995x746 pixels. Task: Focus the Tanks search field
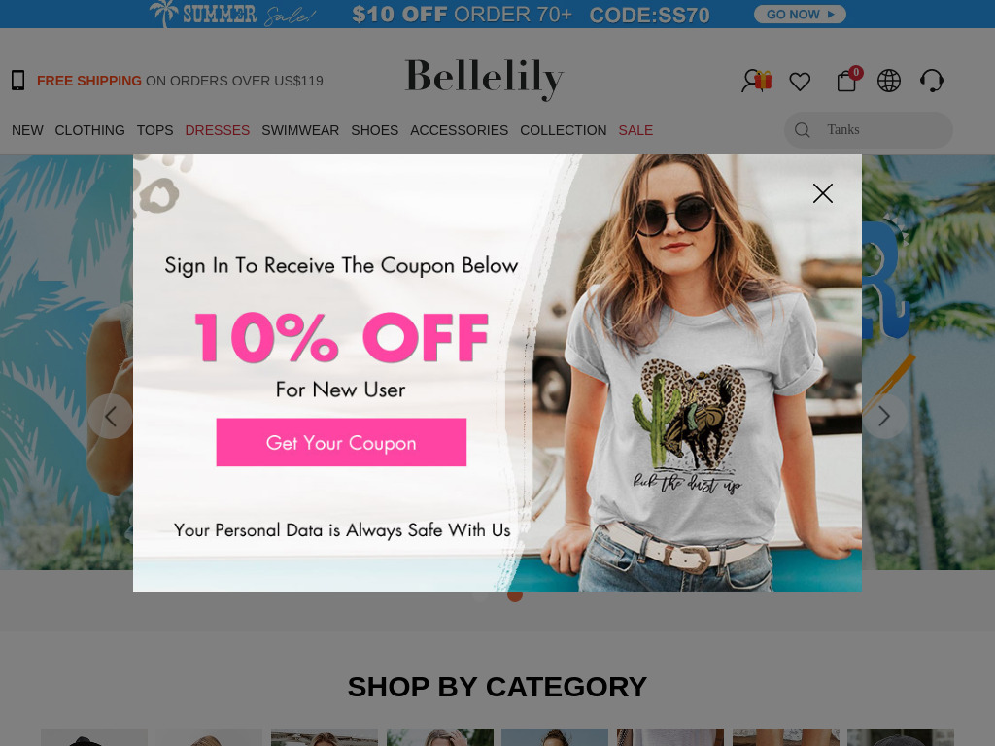pos(868,130)
